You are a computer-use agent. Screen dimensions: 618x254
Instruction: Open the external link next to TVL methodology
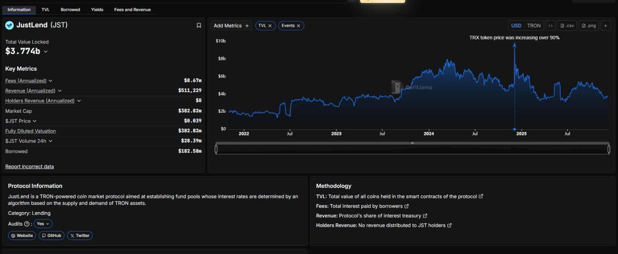[481, 196]
